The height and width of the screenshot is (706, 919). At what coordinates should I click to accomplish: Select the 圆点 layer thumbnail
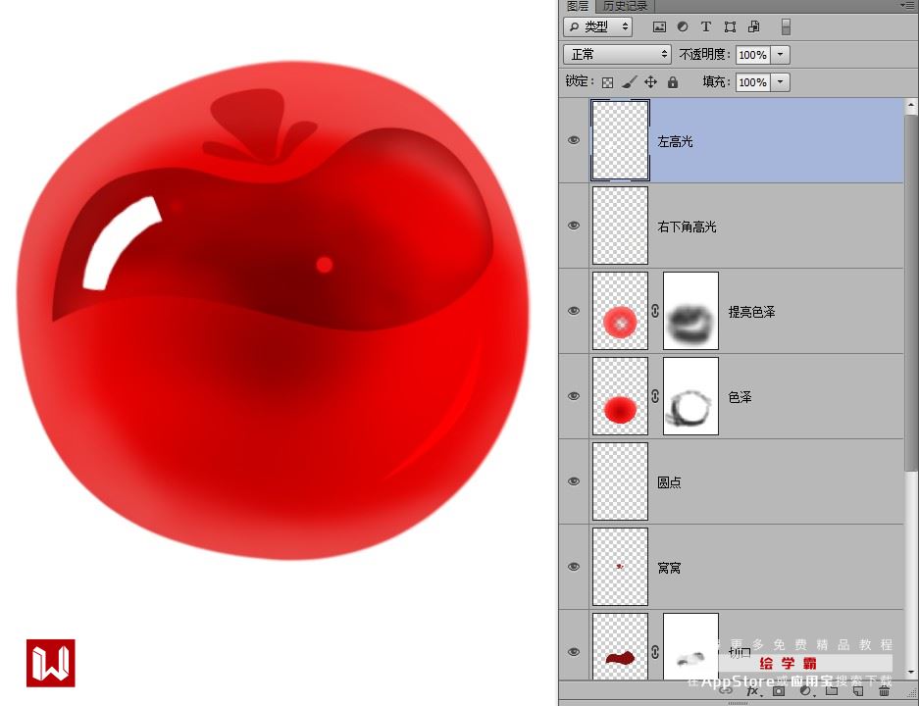click(x=620, y=481)
